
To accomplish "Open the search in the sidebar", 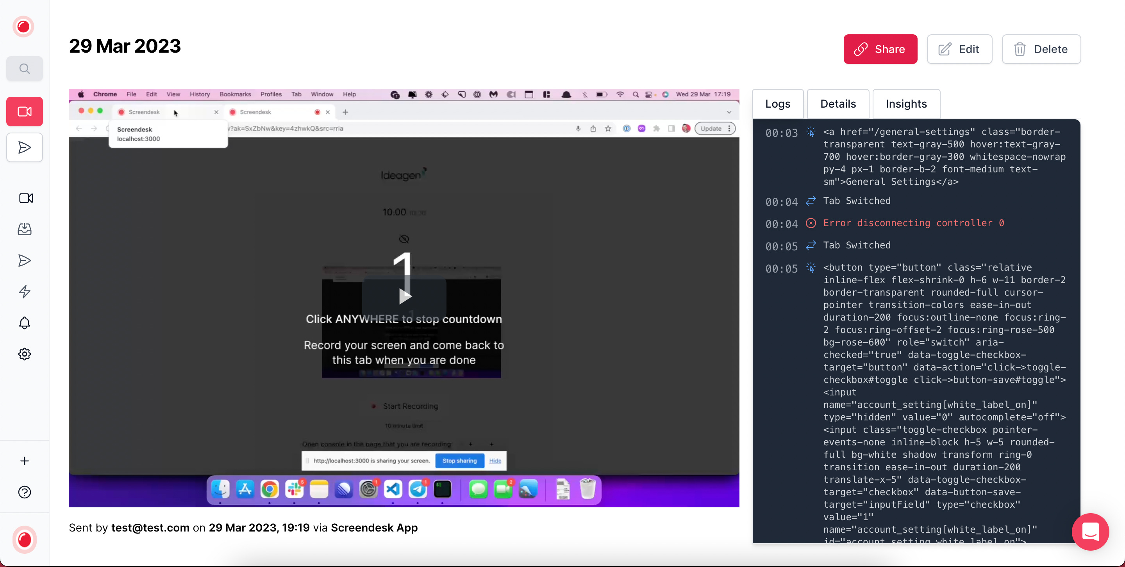I will [x=25, y=68].
